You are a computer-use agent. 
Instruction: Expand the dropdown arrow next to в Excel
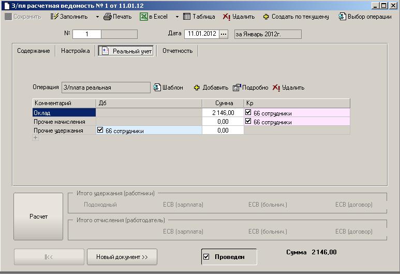point(176,17)
